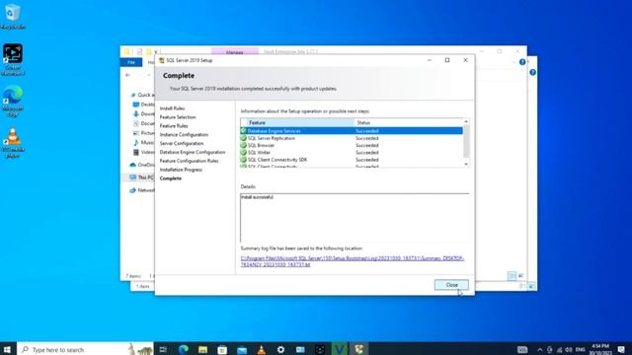Select Network in Explorer navigation pane
This screenshot has width=632, height=355.
point(142,190)
